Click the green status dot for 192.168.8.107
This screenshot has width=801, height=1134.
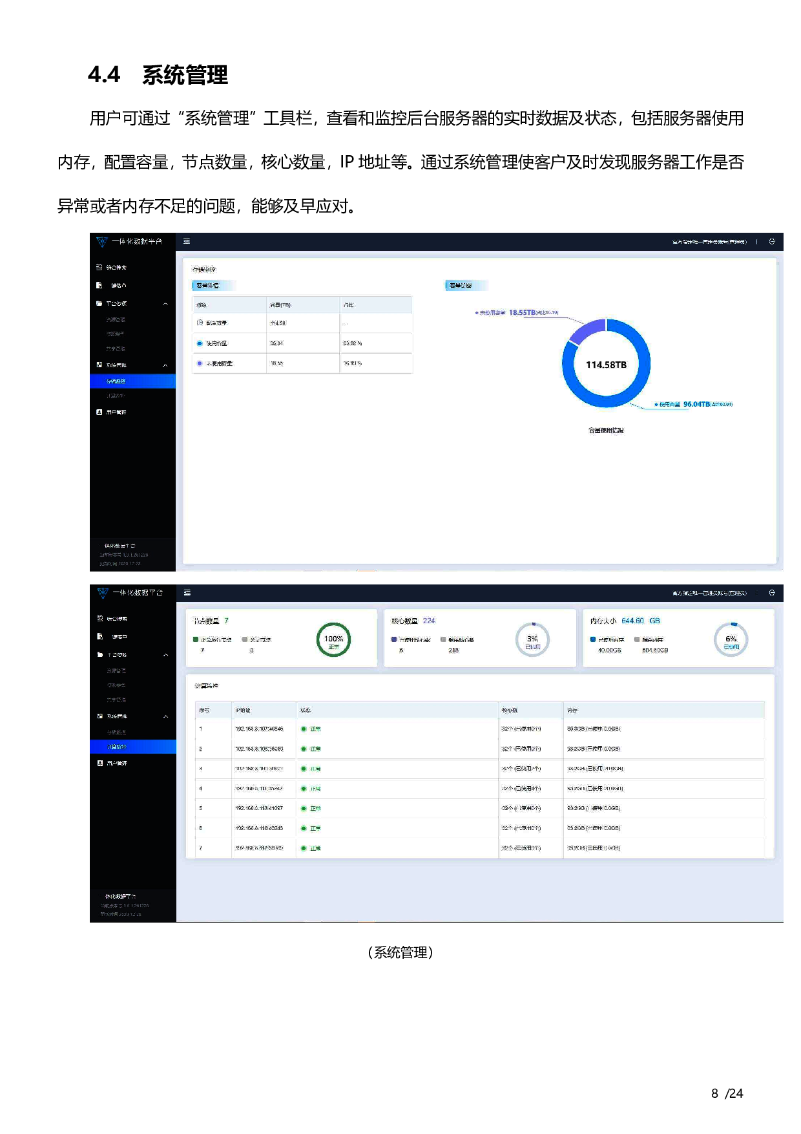[x=304, y=729]
